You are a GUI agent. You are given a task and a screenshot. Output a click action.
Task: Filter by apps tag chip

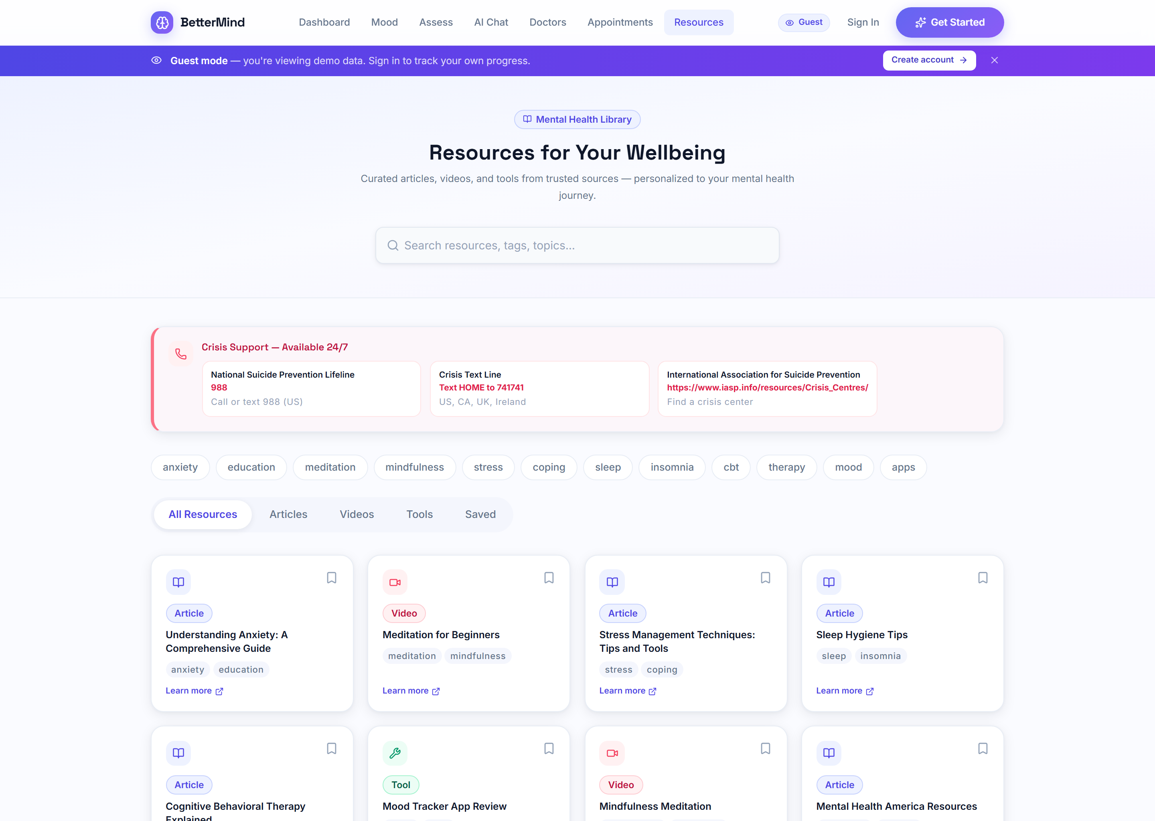click(903, 467)
